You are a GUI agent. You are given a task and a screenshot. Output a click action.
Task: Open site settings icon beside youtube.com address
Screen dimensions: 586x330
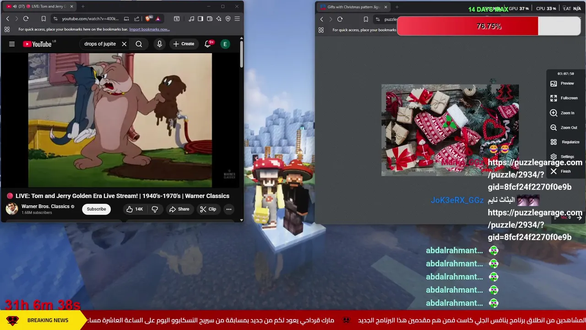coord(55,19)
